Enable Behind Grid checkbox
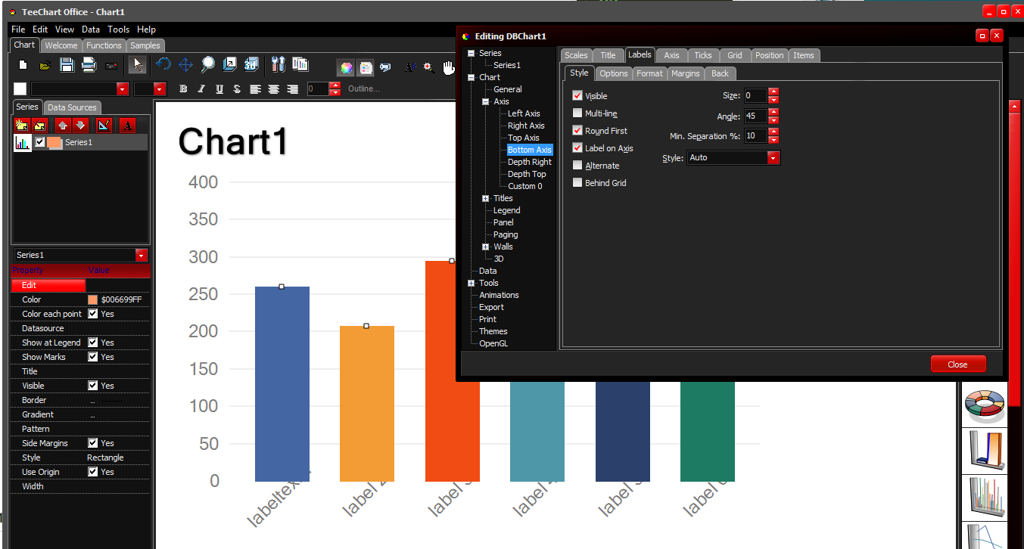The width and height of the screenshot is (1024, 549). [x=577, y=183]
